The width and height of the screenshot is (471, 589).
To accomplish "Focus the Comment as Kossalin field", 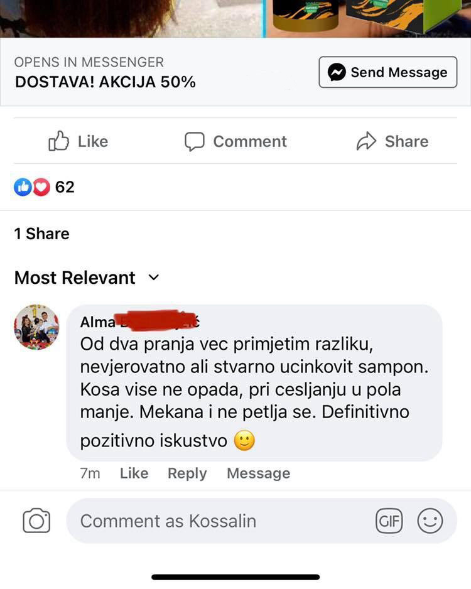I will coord(220,521).
